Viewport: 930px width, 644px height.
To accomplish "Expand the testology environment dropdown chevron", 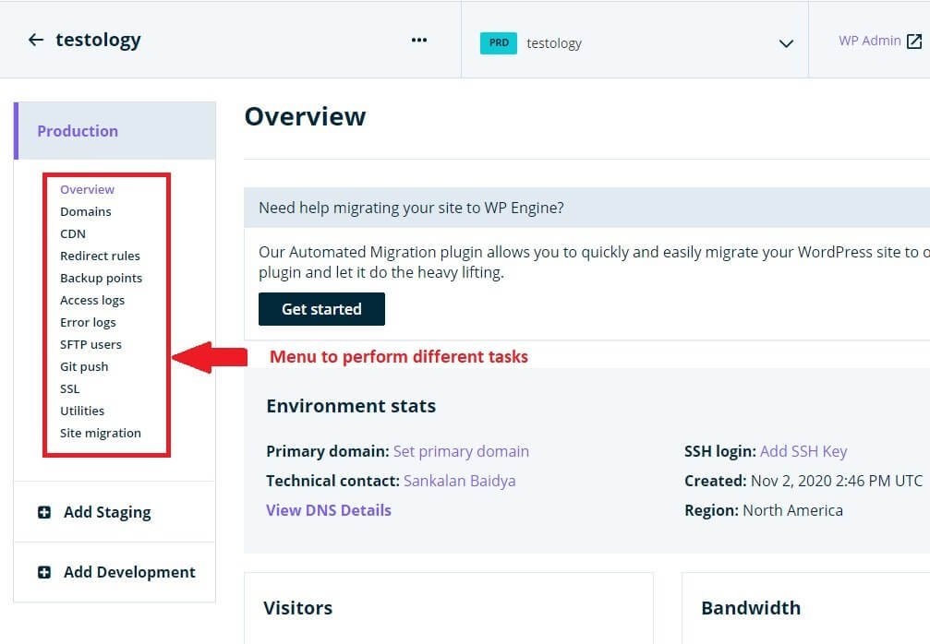I will coord(786,43).
